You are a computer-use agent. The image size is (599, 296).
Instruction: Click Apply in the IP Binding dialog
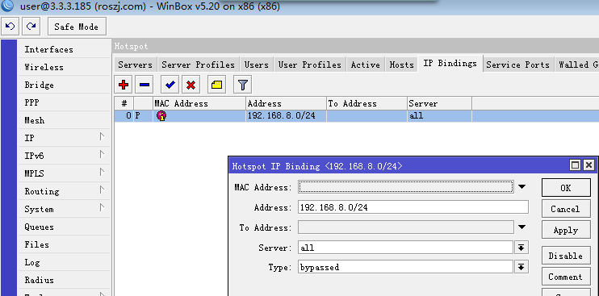[566, 230]
